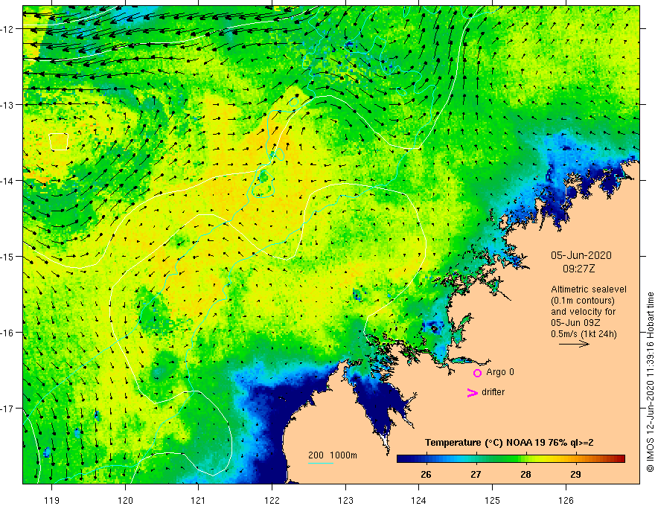The image size is (655, 506).
Task: Click the 124 longitude axis label
Action: pos(419,500)
